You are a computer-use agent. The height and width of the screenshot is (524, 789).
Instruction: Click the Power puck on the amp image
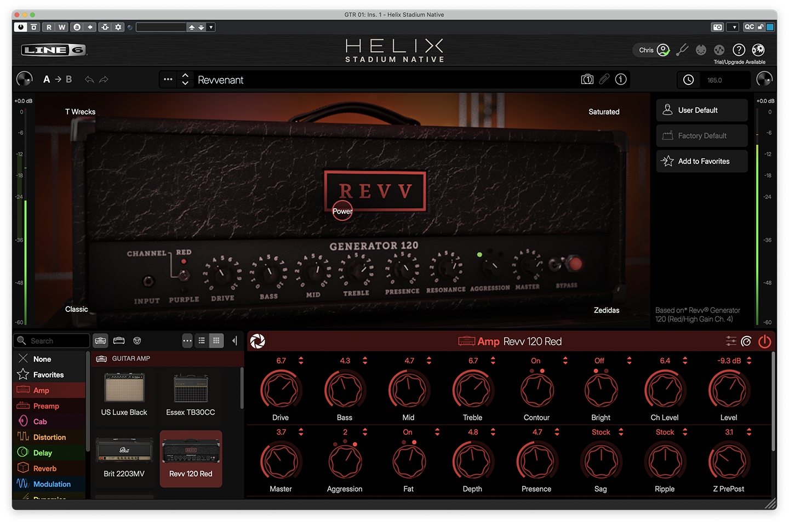(x=342, y=211)
